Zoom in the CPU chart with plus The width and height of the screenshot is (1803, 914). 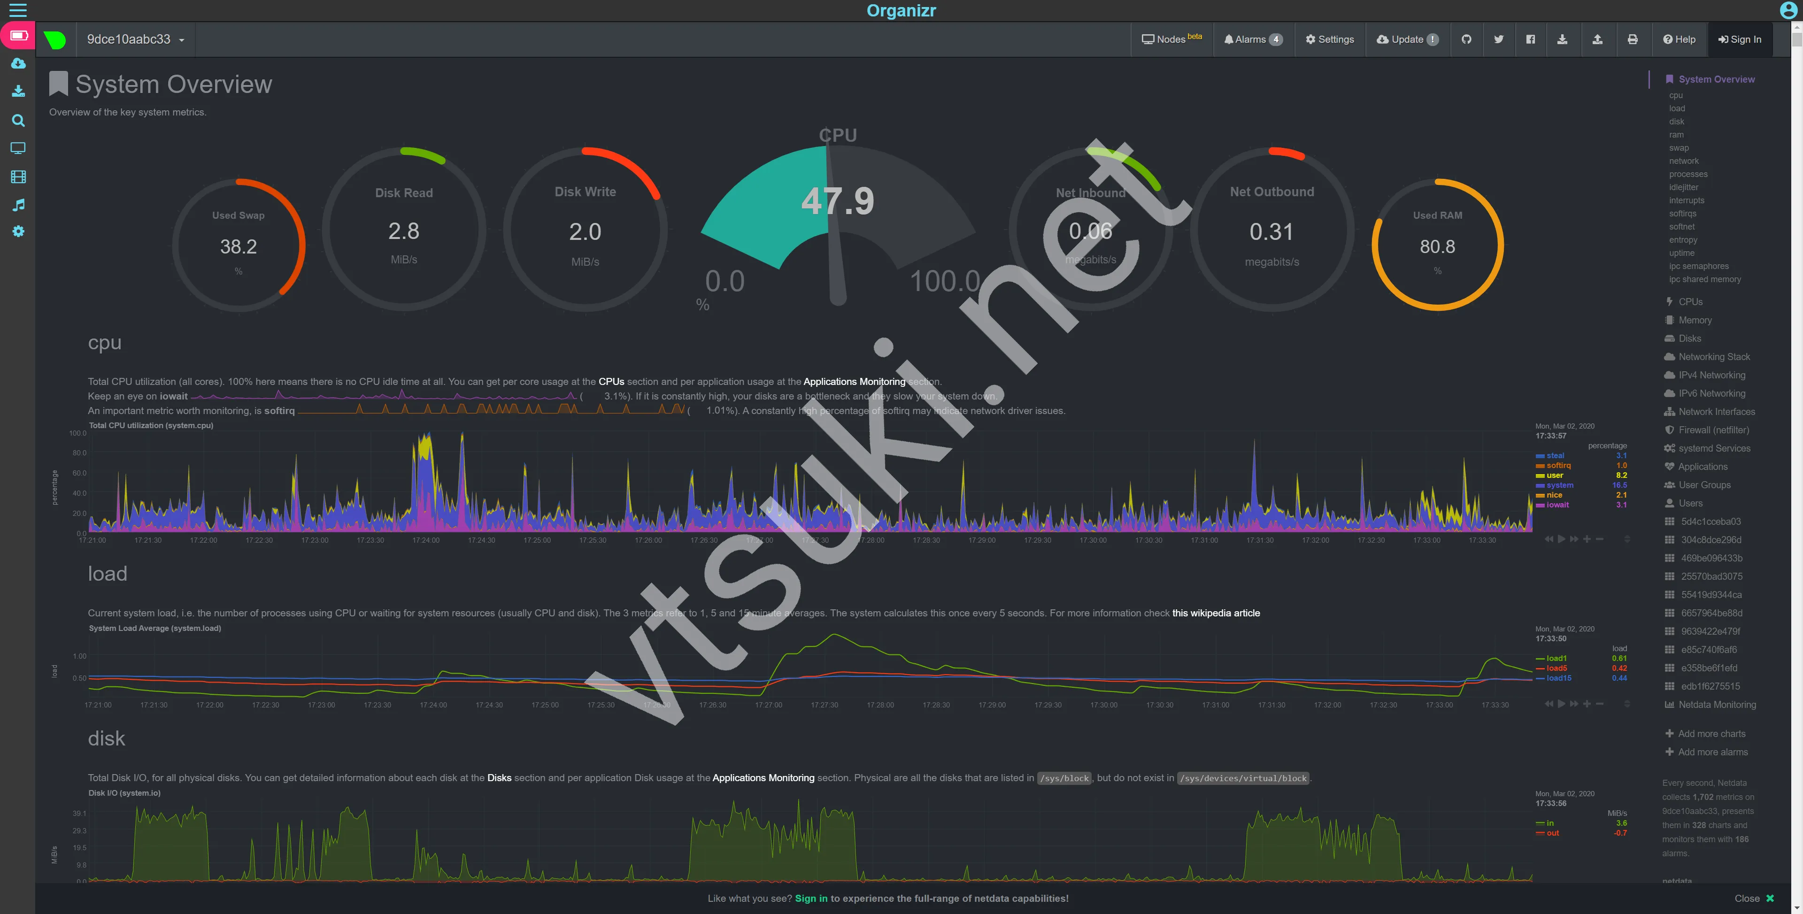point(1587,539)
